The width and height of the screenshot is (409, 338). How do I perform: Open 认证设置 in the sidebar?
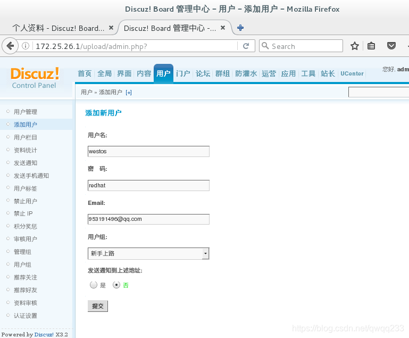[x=26, y=316]
